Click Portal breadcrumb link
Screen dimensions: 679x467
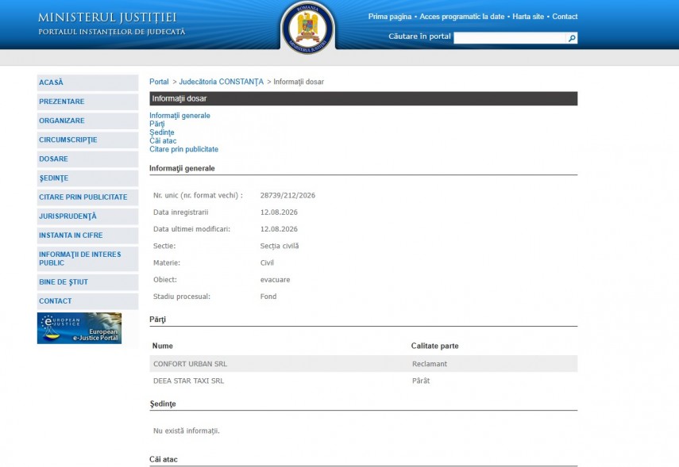(159, 82)
